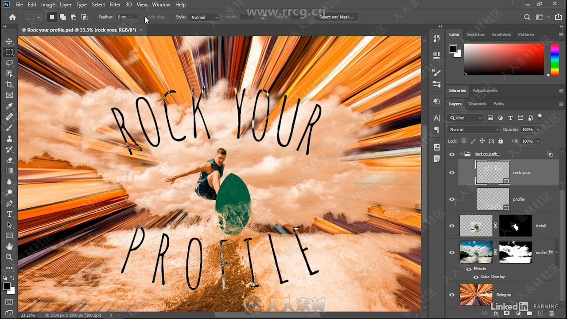Open search icon in options bar
567x319 pixels.
tap(527, 17)
